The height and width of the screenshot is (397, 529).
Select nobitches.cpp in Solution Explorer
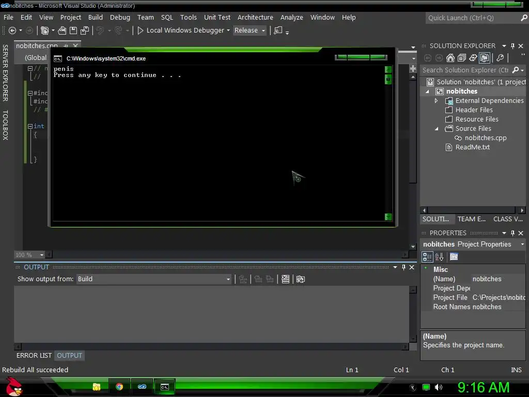[486, 138]
